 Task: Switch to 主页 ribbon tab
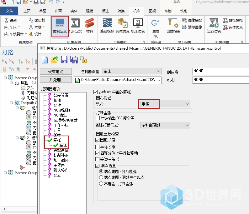click(27, 11)
